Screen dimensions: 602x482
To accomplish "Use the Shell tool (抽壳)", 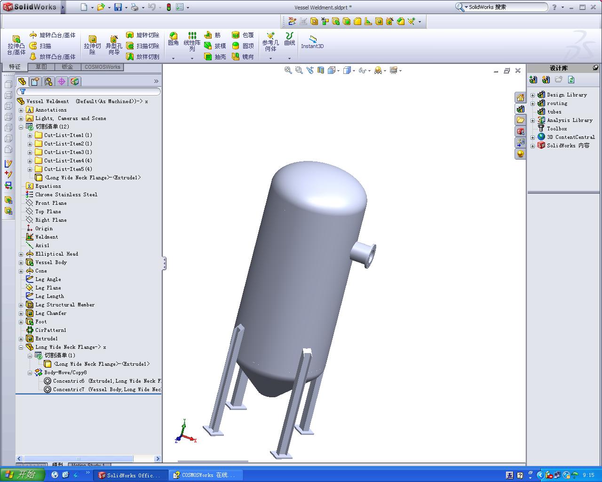I will point(215,56).
